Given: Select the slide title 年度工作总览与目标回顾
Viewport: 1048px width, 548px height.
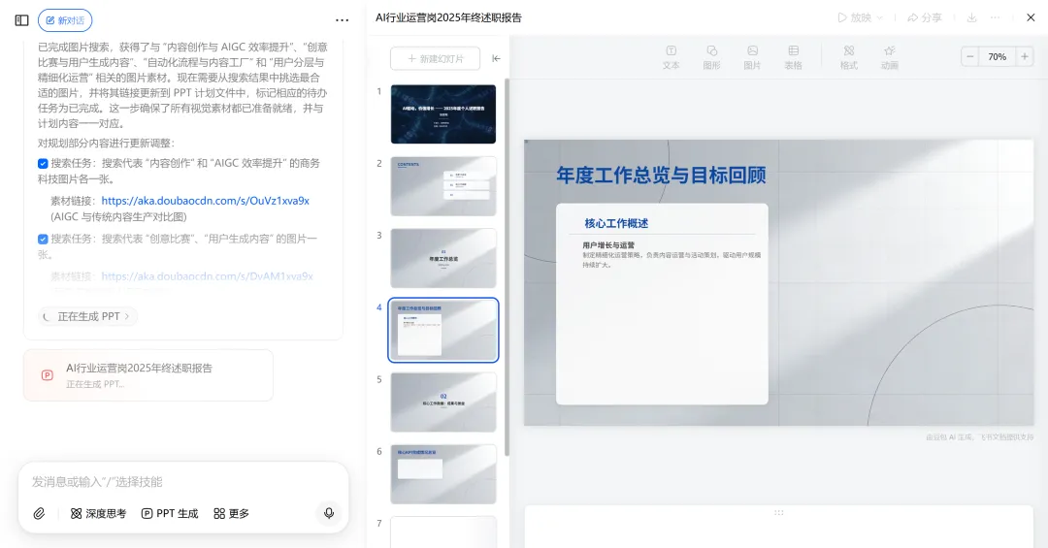Looking at the screenshot, I should coord(661,176).
